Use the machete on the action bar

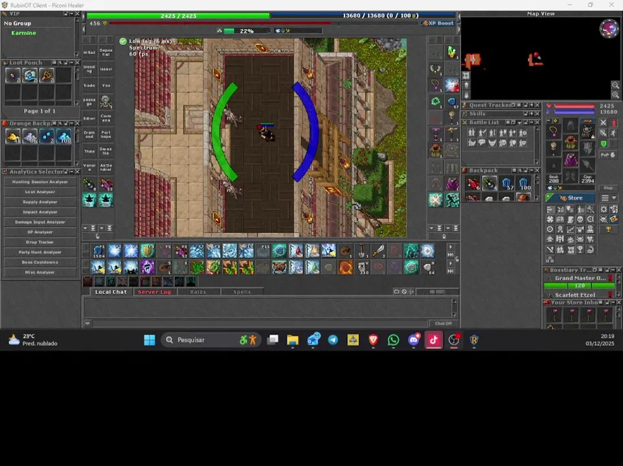pos(378,251)
